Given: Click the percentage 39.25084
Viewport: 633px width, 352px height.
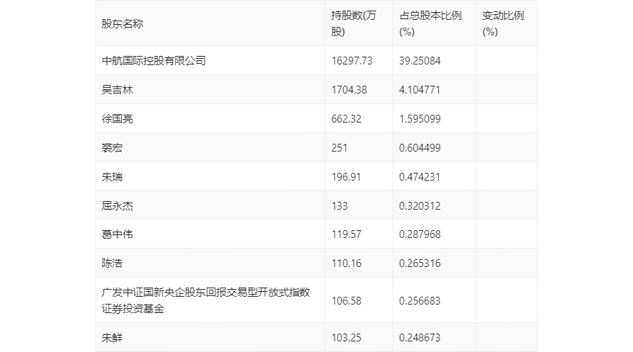Looking at the screenshot, I should [x=420, y=61].
